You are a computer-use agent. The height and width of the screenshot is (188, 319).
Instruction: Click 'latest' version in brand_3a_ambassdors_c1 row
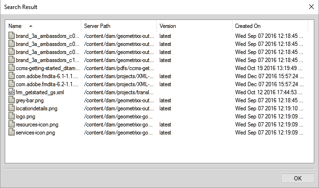pyautogui.click(x=165, y=60)
